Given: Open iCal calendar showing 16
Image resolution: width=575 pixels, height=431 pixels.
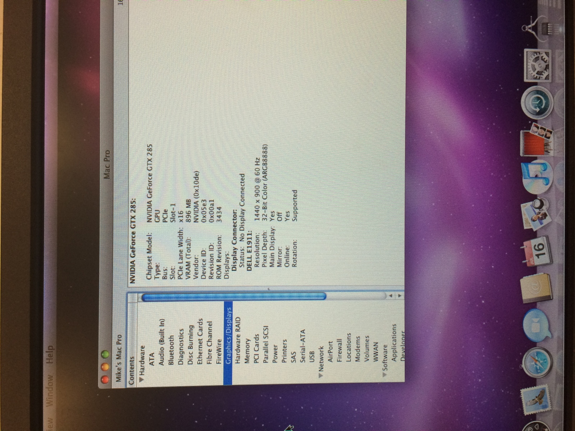Looking at the screenshot, I should [536, 251].
